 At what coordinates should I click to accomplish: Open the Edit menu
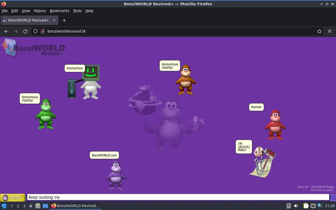tap(15, 11)
